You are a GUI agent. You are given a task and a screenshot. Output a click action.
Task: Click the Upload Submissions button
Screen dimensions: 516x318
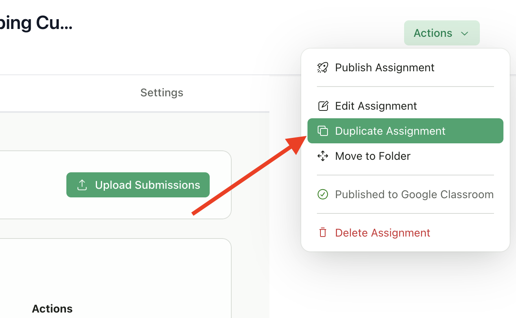coord(138,184)
